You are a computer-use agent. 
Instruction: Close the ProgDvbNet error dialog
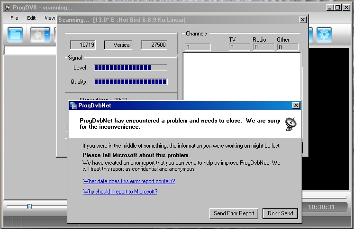296,106
